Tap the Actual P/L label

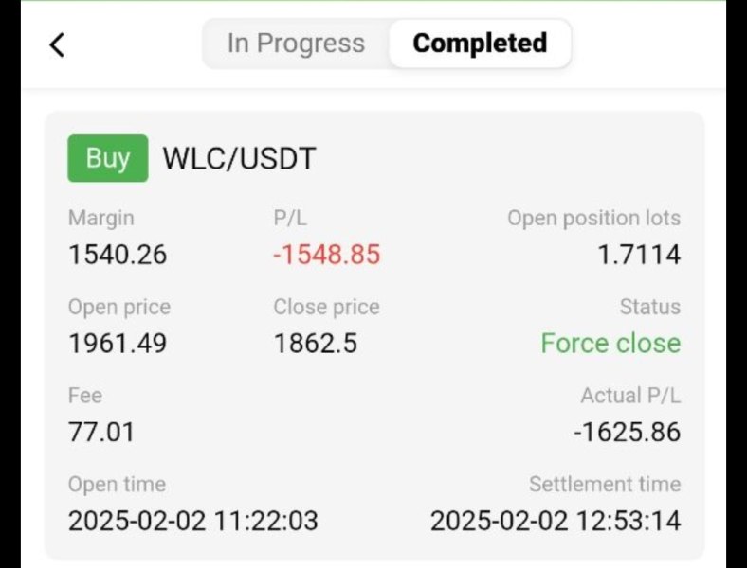point(630,396)
